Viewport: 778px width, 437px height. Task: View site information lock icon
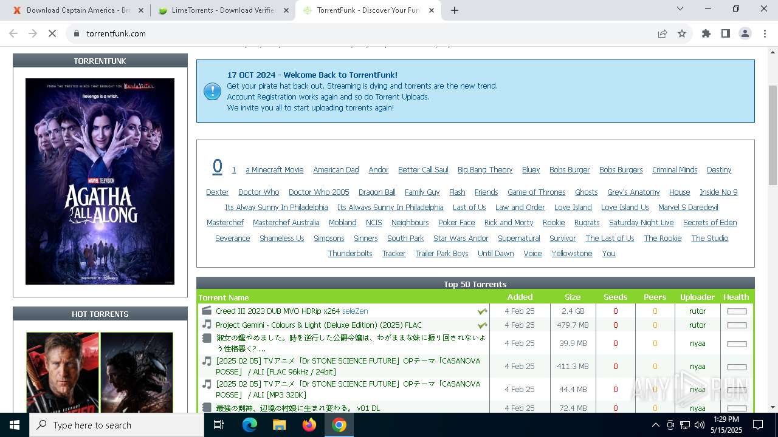click(x=77, y=33)
